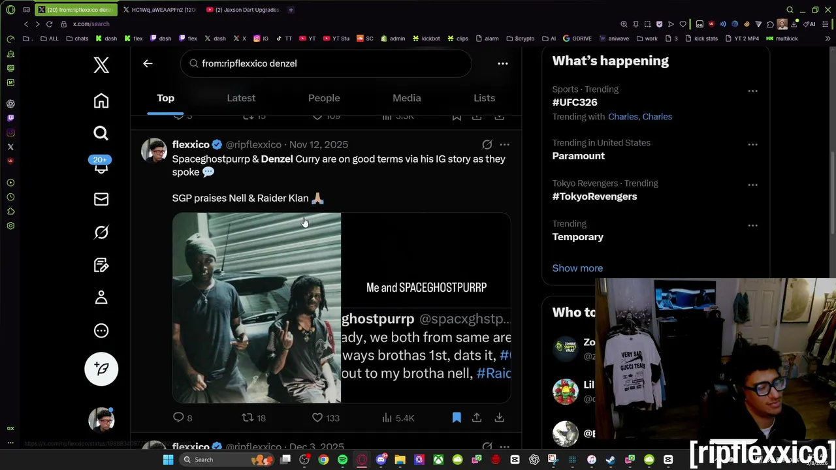Viewport: 836px width, 470px height.
Task: Open Profile person icon in sidebar
Action: [101, 298]
